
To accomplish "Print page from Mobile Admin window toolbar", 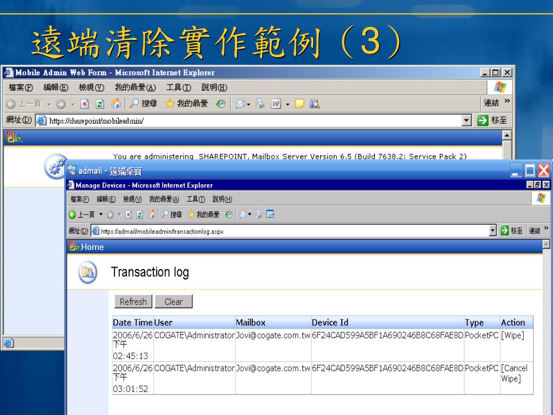I will tap(260, 104).
